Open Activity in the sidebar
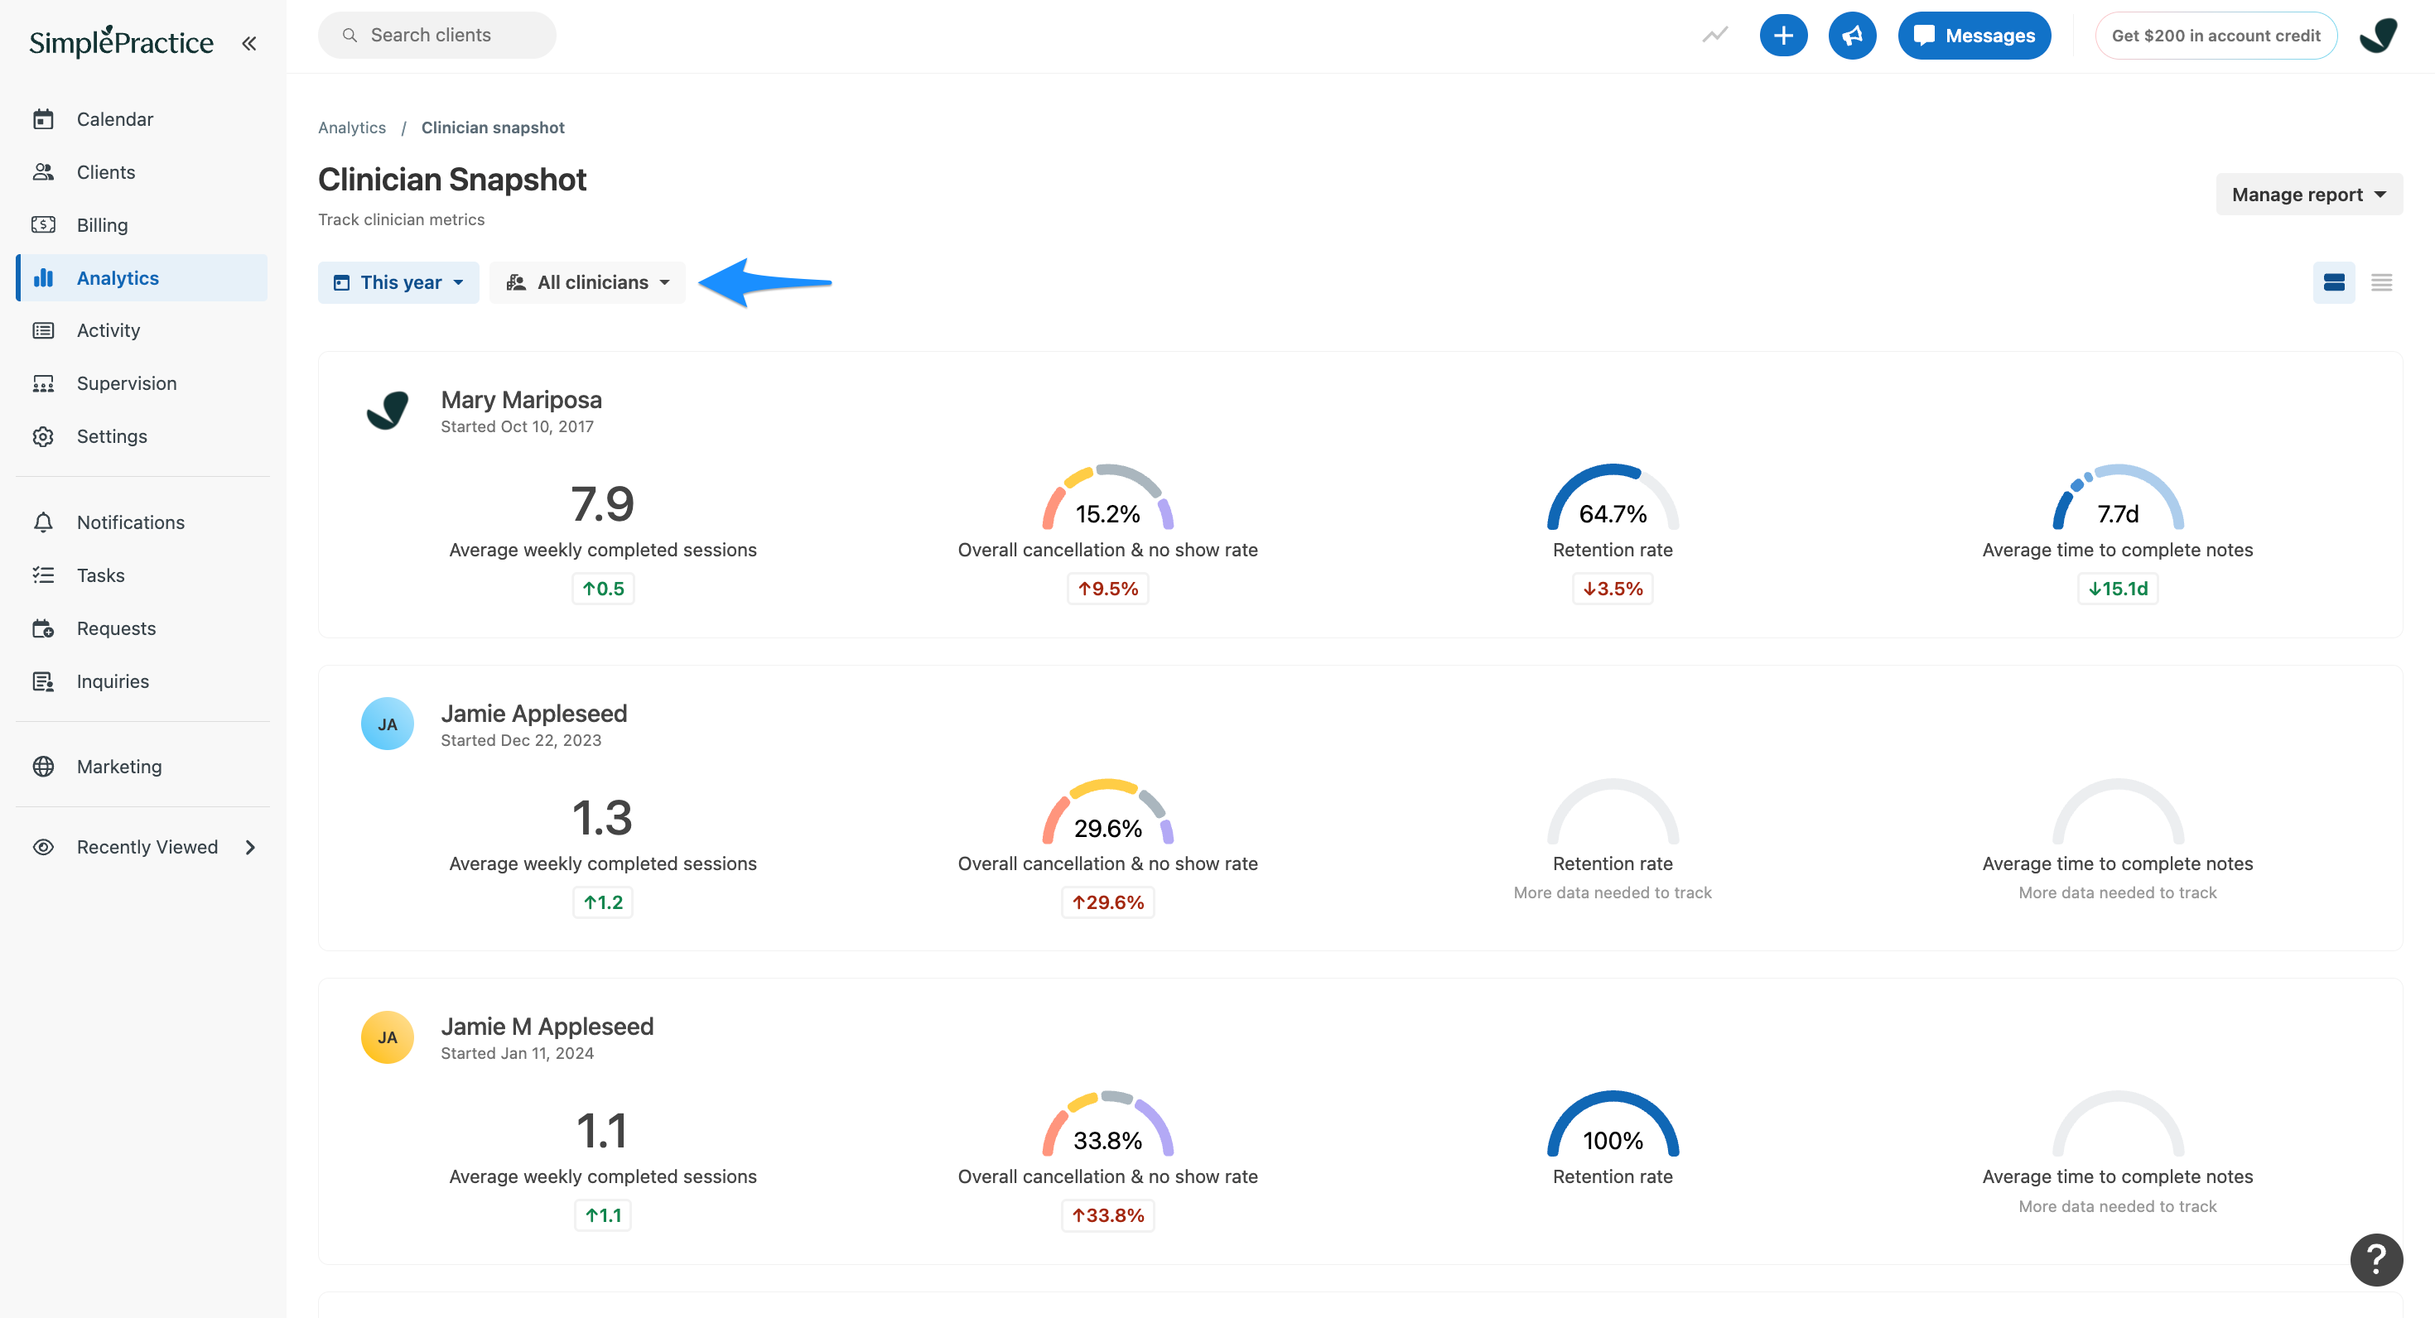Viewport: 2435px width, 1318px height. coord(142,330)
